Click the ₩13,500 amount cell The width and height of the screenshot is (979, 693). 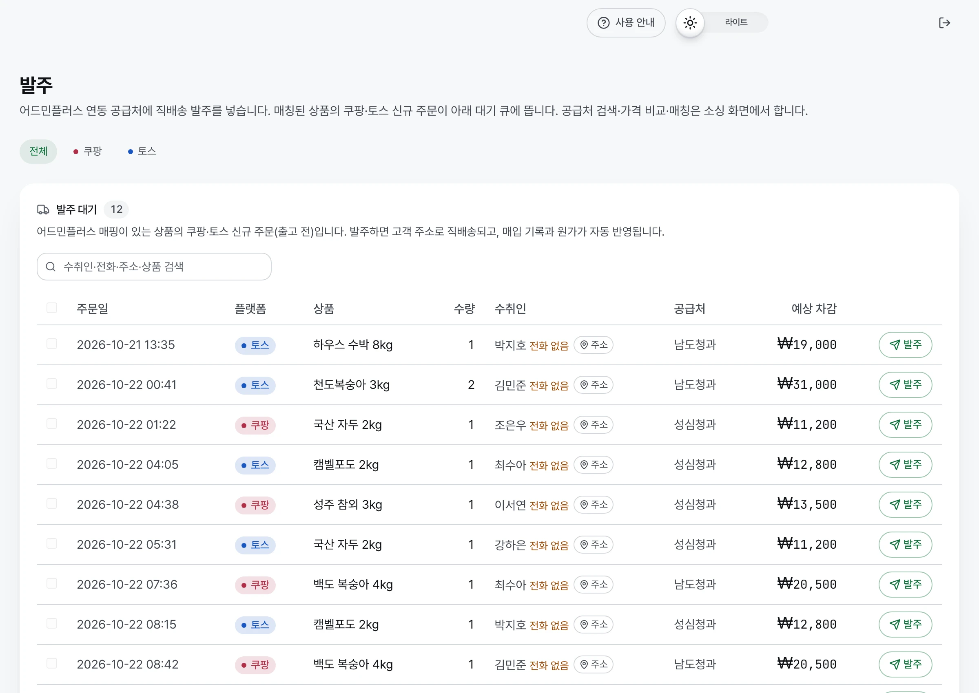click(x=806, y=504)
